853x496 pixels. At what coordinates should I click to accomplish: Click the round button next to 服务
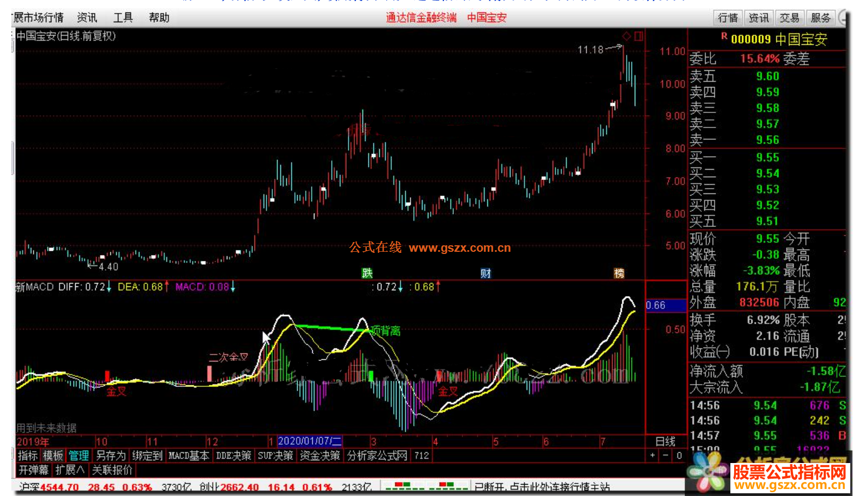point(843,18)
